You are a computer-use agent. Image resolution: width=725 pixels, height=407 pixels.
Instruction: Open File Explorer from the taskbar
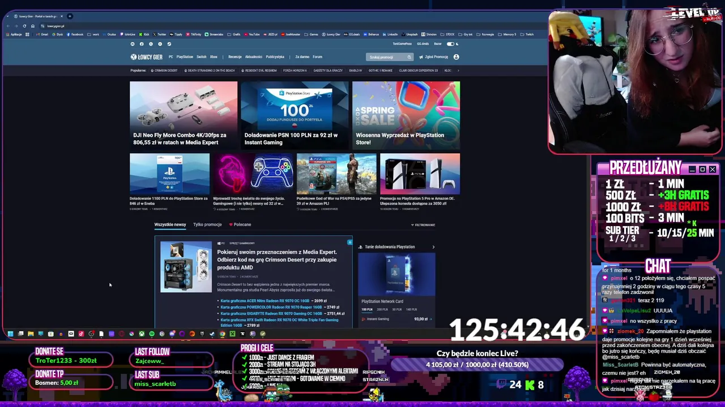(31, 334)
